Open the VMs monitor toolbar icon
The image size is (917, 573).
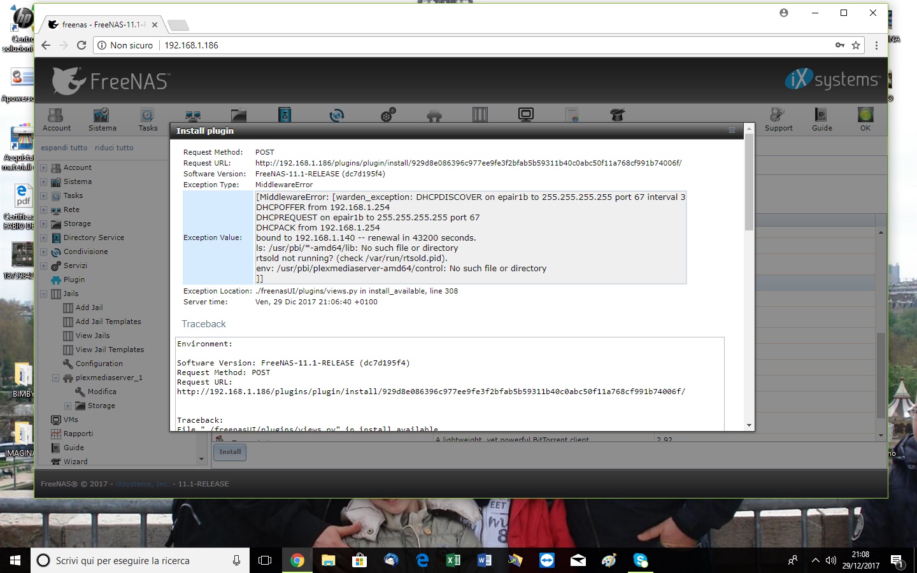[x=526, y=115]
